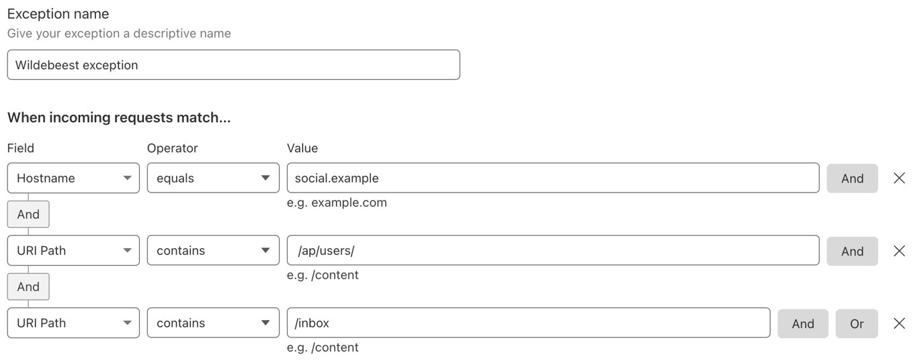Image resolution: width=918 pixels, height=363 pixels.
Task: Toggle And connector above the /inbox row
Action: click(x=28, y=287)
